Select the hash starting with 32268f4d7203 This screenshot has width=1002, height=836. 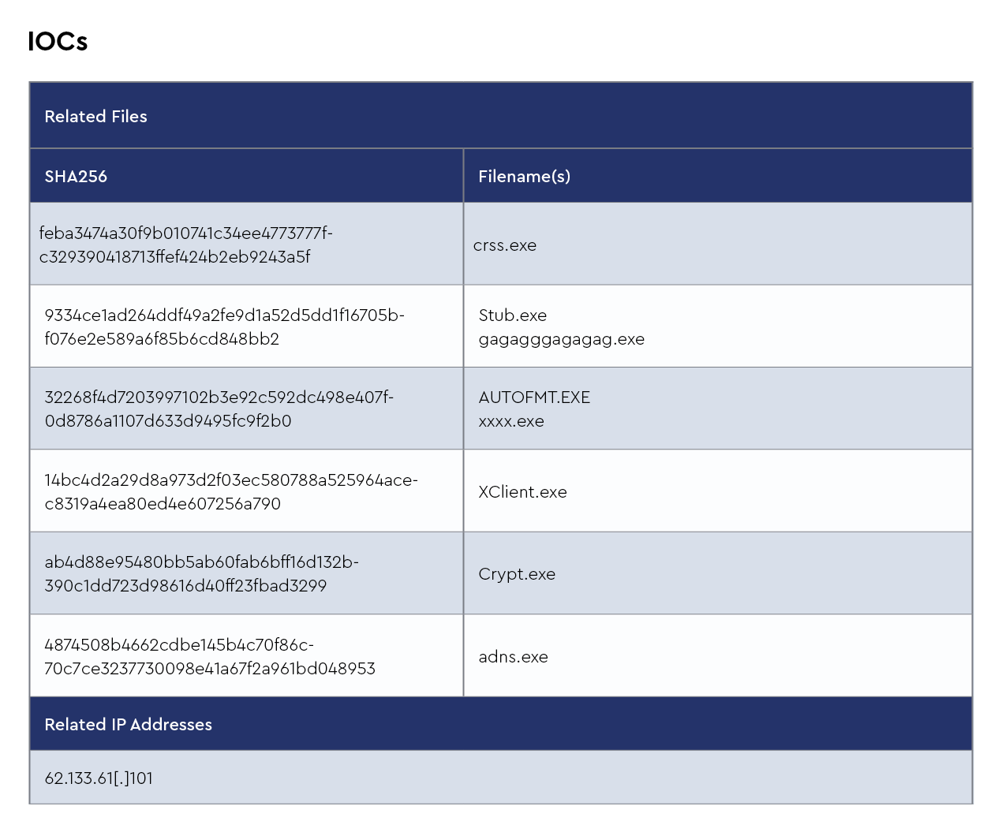coord(219,409)
